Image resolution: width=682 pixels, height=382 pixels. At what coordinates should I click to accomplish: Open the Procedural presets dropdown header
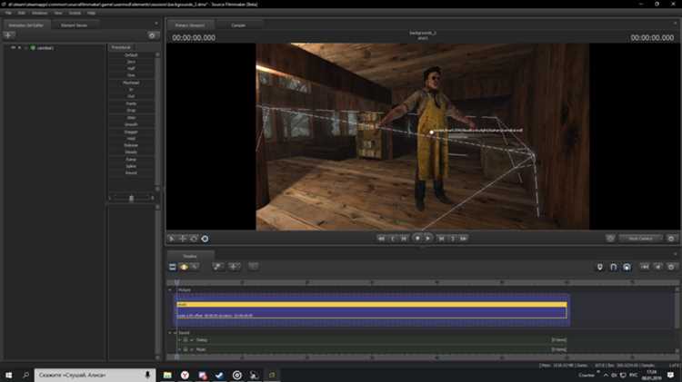pos(121,47)
